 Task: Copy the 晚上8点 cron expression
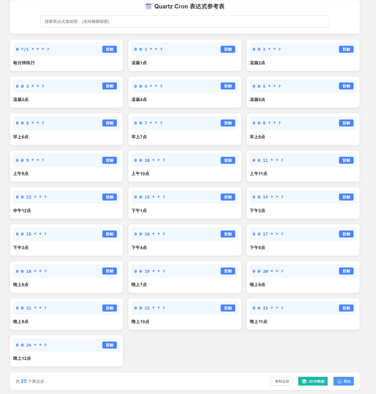tap(346, 271)
